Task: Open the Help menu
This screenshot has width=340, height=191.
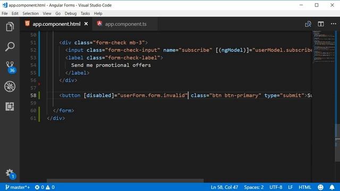Action: coord(98,13)
